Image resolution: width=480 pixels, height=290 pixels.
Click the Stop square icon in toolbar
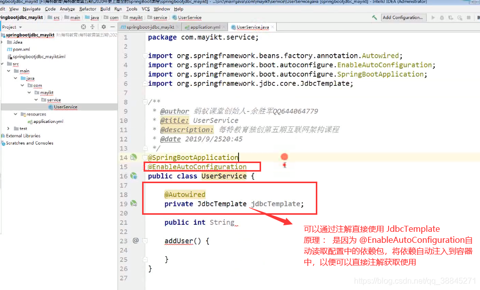click(x=468, y=18)
